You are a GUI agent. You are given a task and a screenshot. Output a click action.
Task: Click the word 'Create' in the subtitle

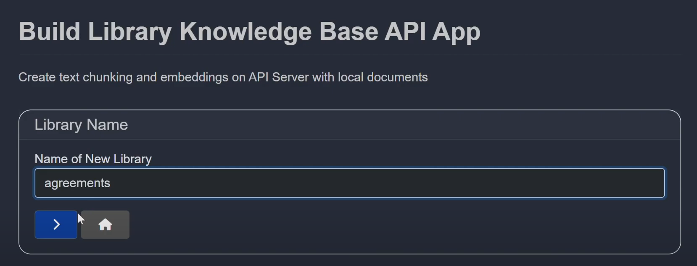[x=37, y=77]
